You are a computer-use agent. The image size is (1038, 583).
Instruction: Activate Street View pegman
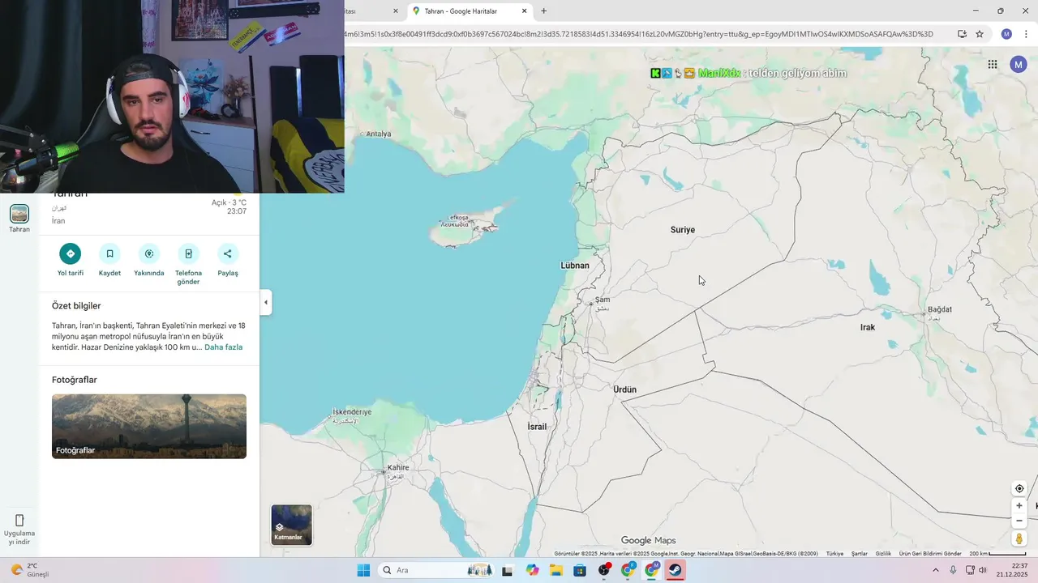click(x=1019, y=538)
